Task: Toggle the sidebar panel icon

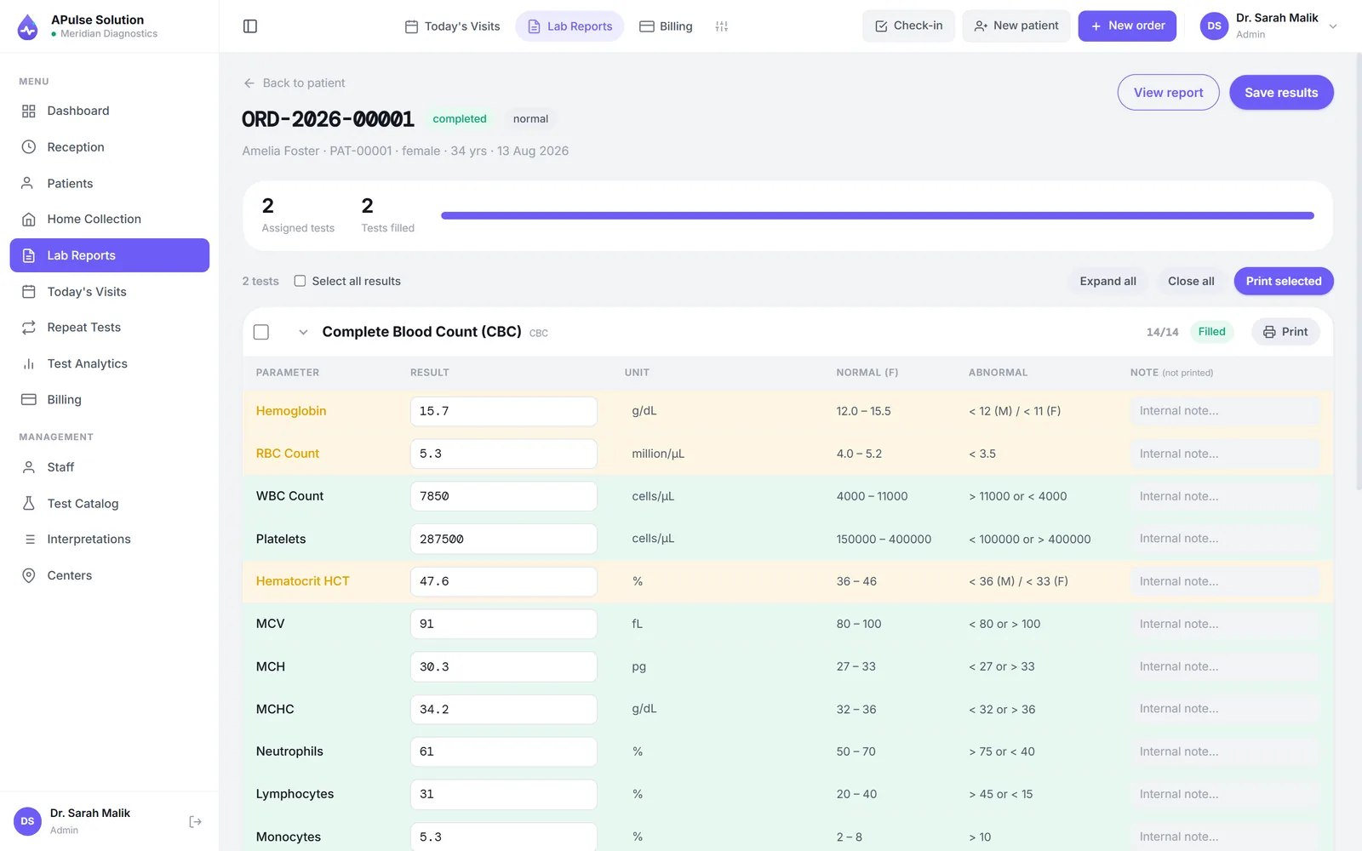Action: point(250,26)
